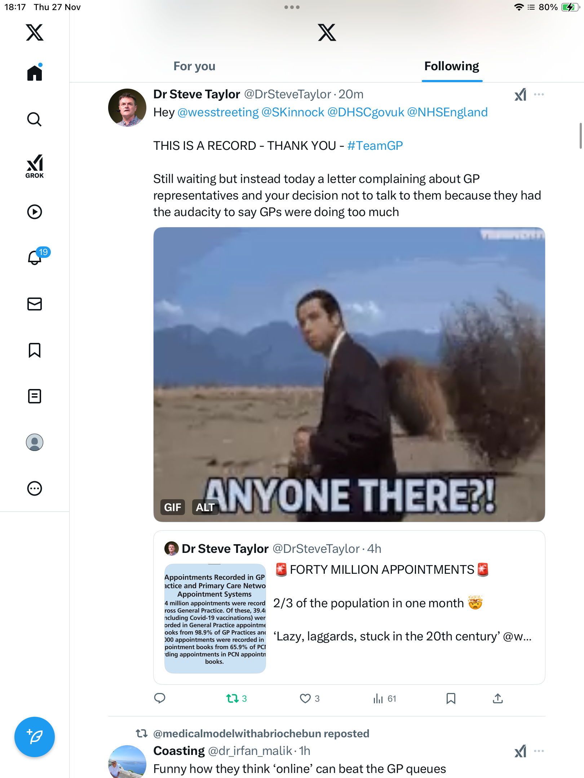Toggle like on Dr Steve Taylor's post
The width and height of the screenshot is (584, 778).
point(305,699)
